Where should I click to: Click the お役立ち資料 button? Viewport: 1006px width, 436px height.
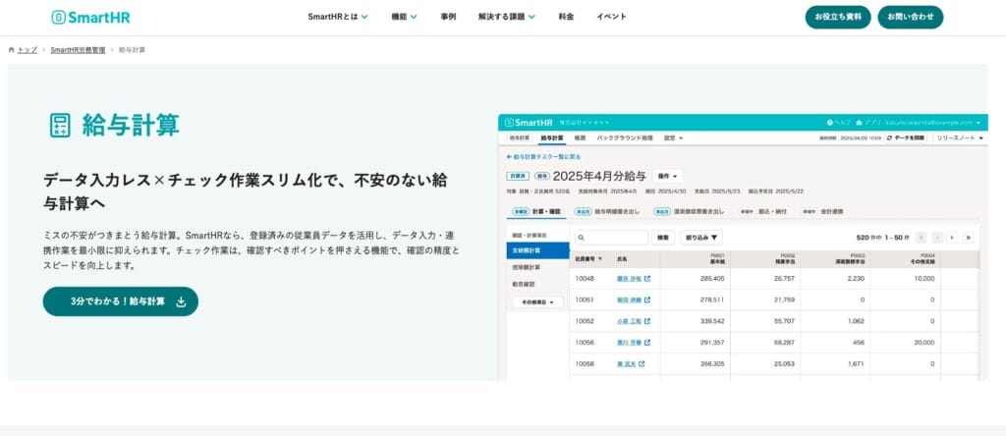point(838,18)
